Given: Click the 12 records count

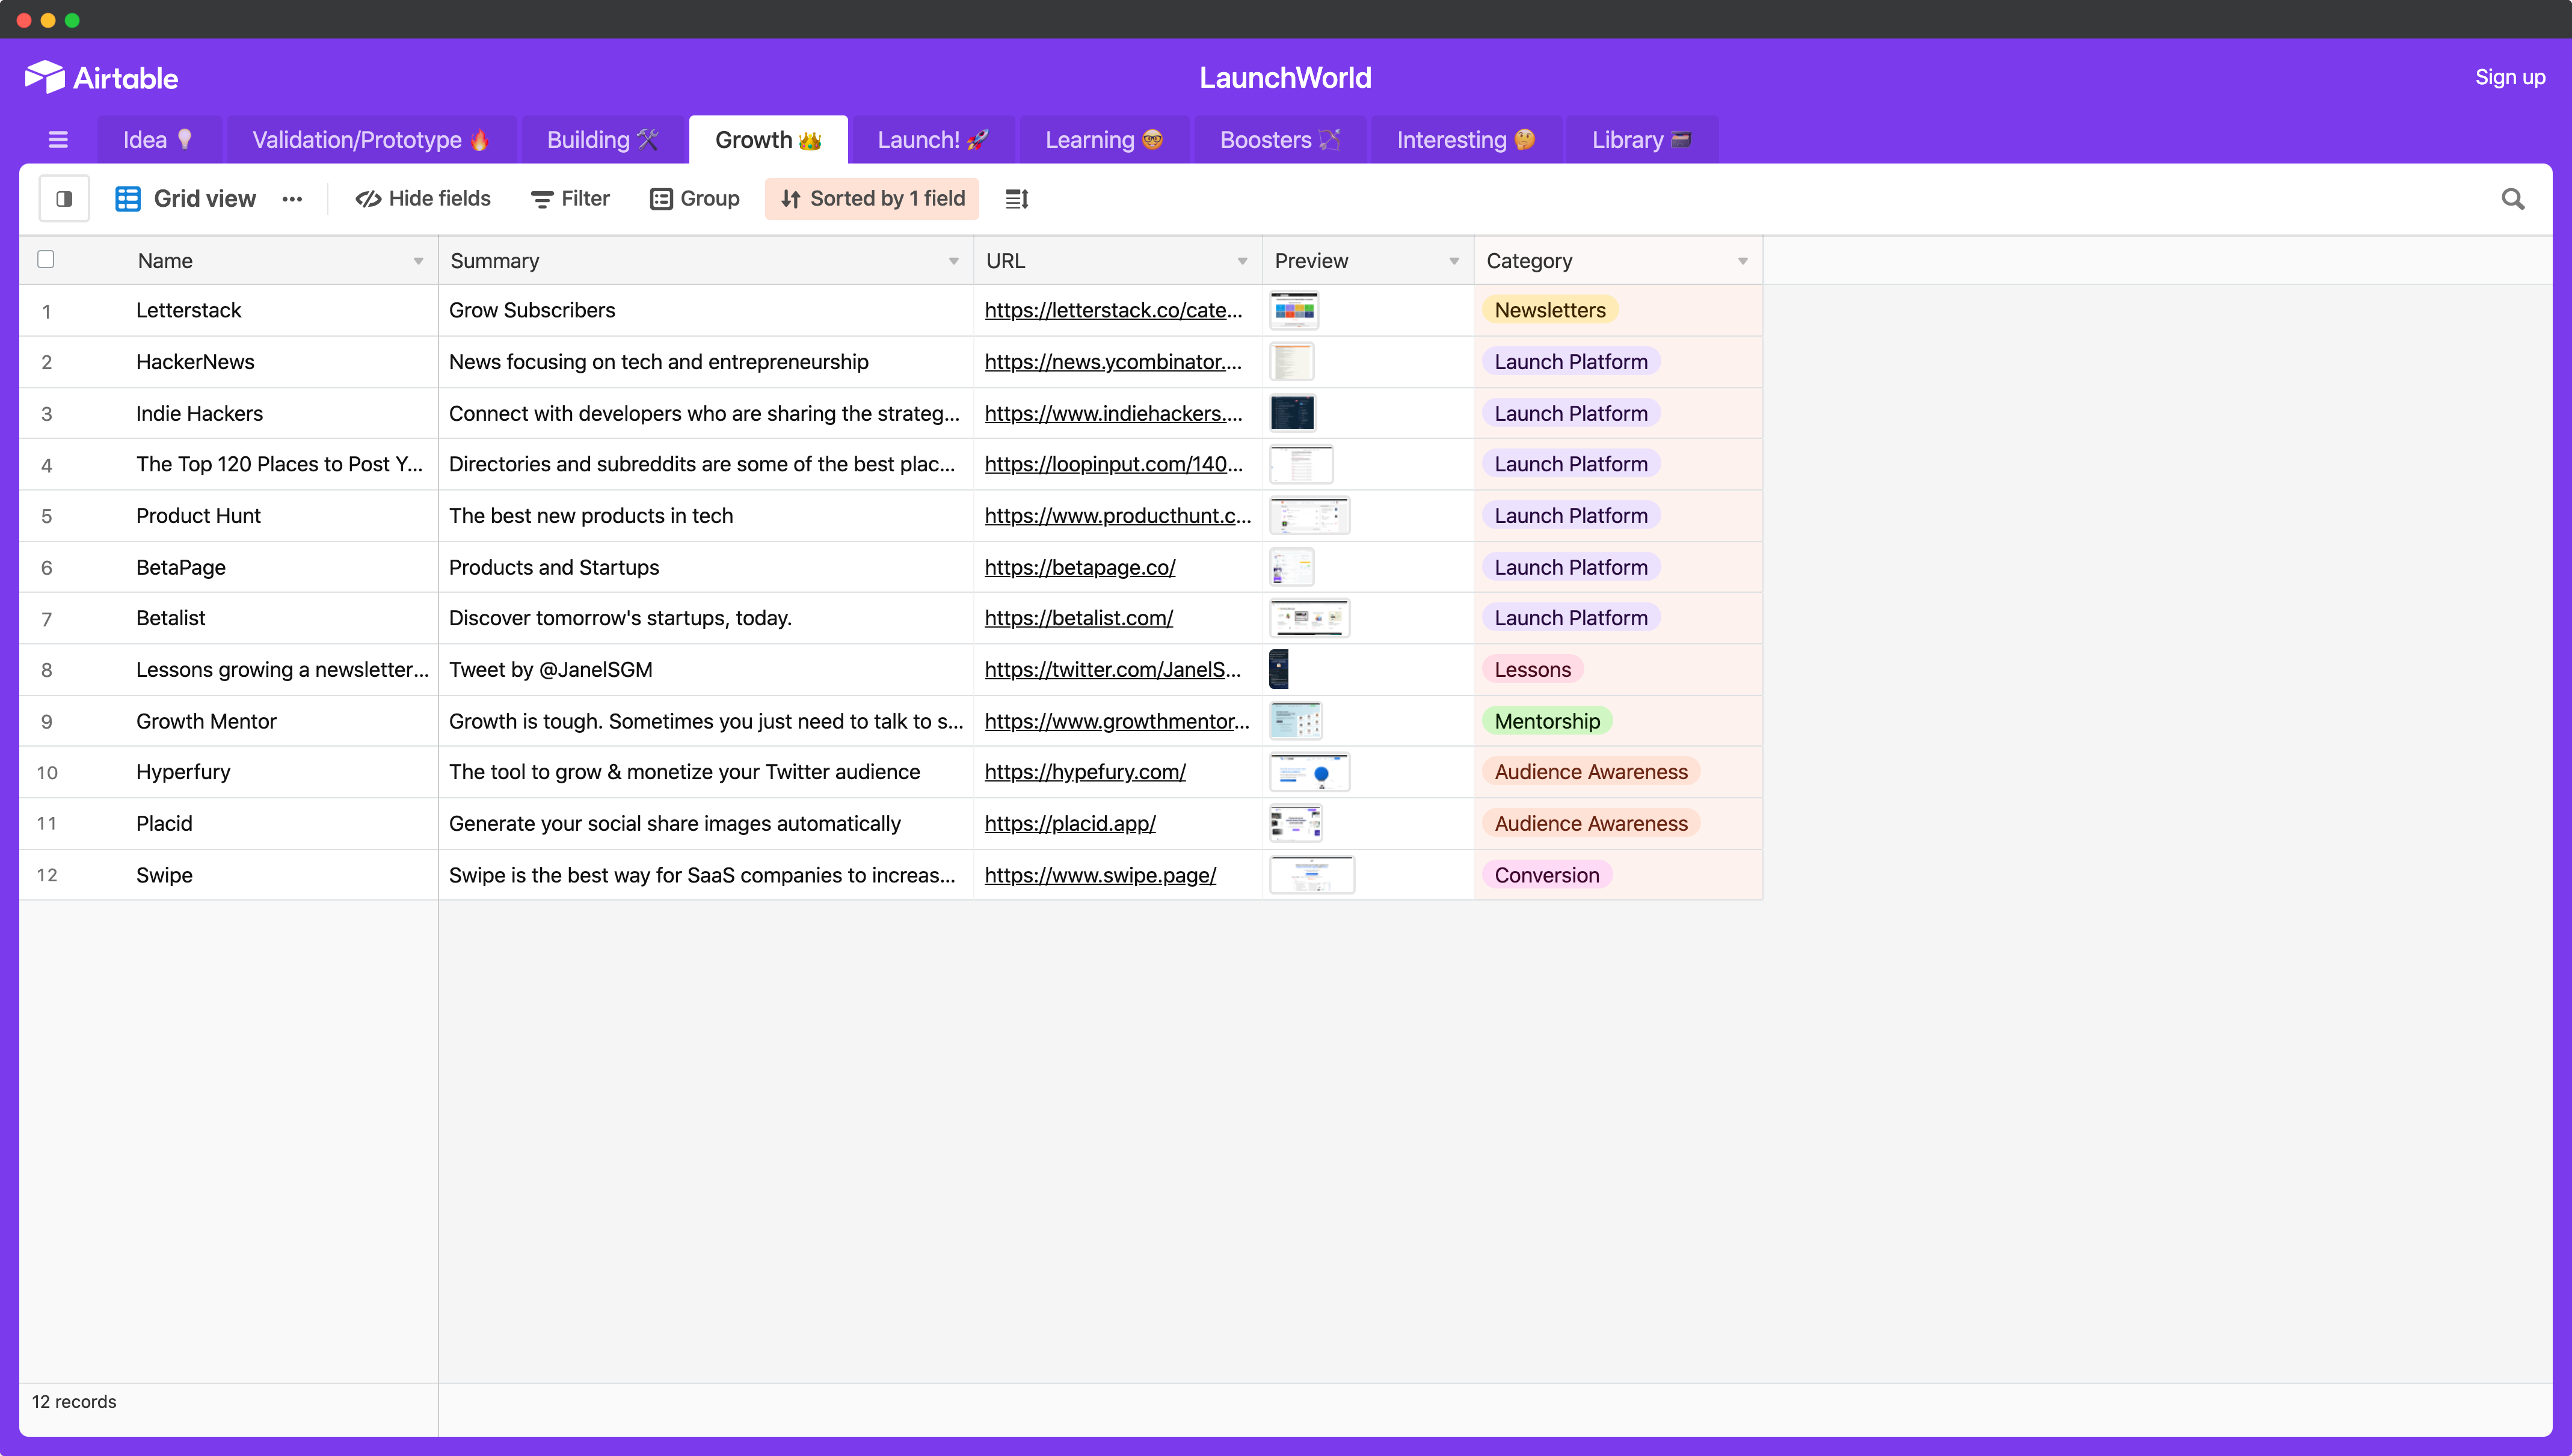Looking at the screenshot, I should point(74,1402).
